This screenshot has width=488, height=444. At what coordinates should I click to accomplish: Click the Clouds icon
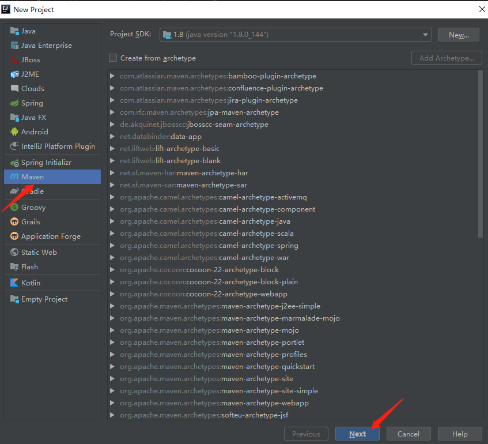pyautogui.click(x=14, y=88)
